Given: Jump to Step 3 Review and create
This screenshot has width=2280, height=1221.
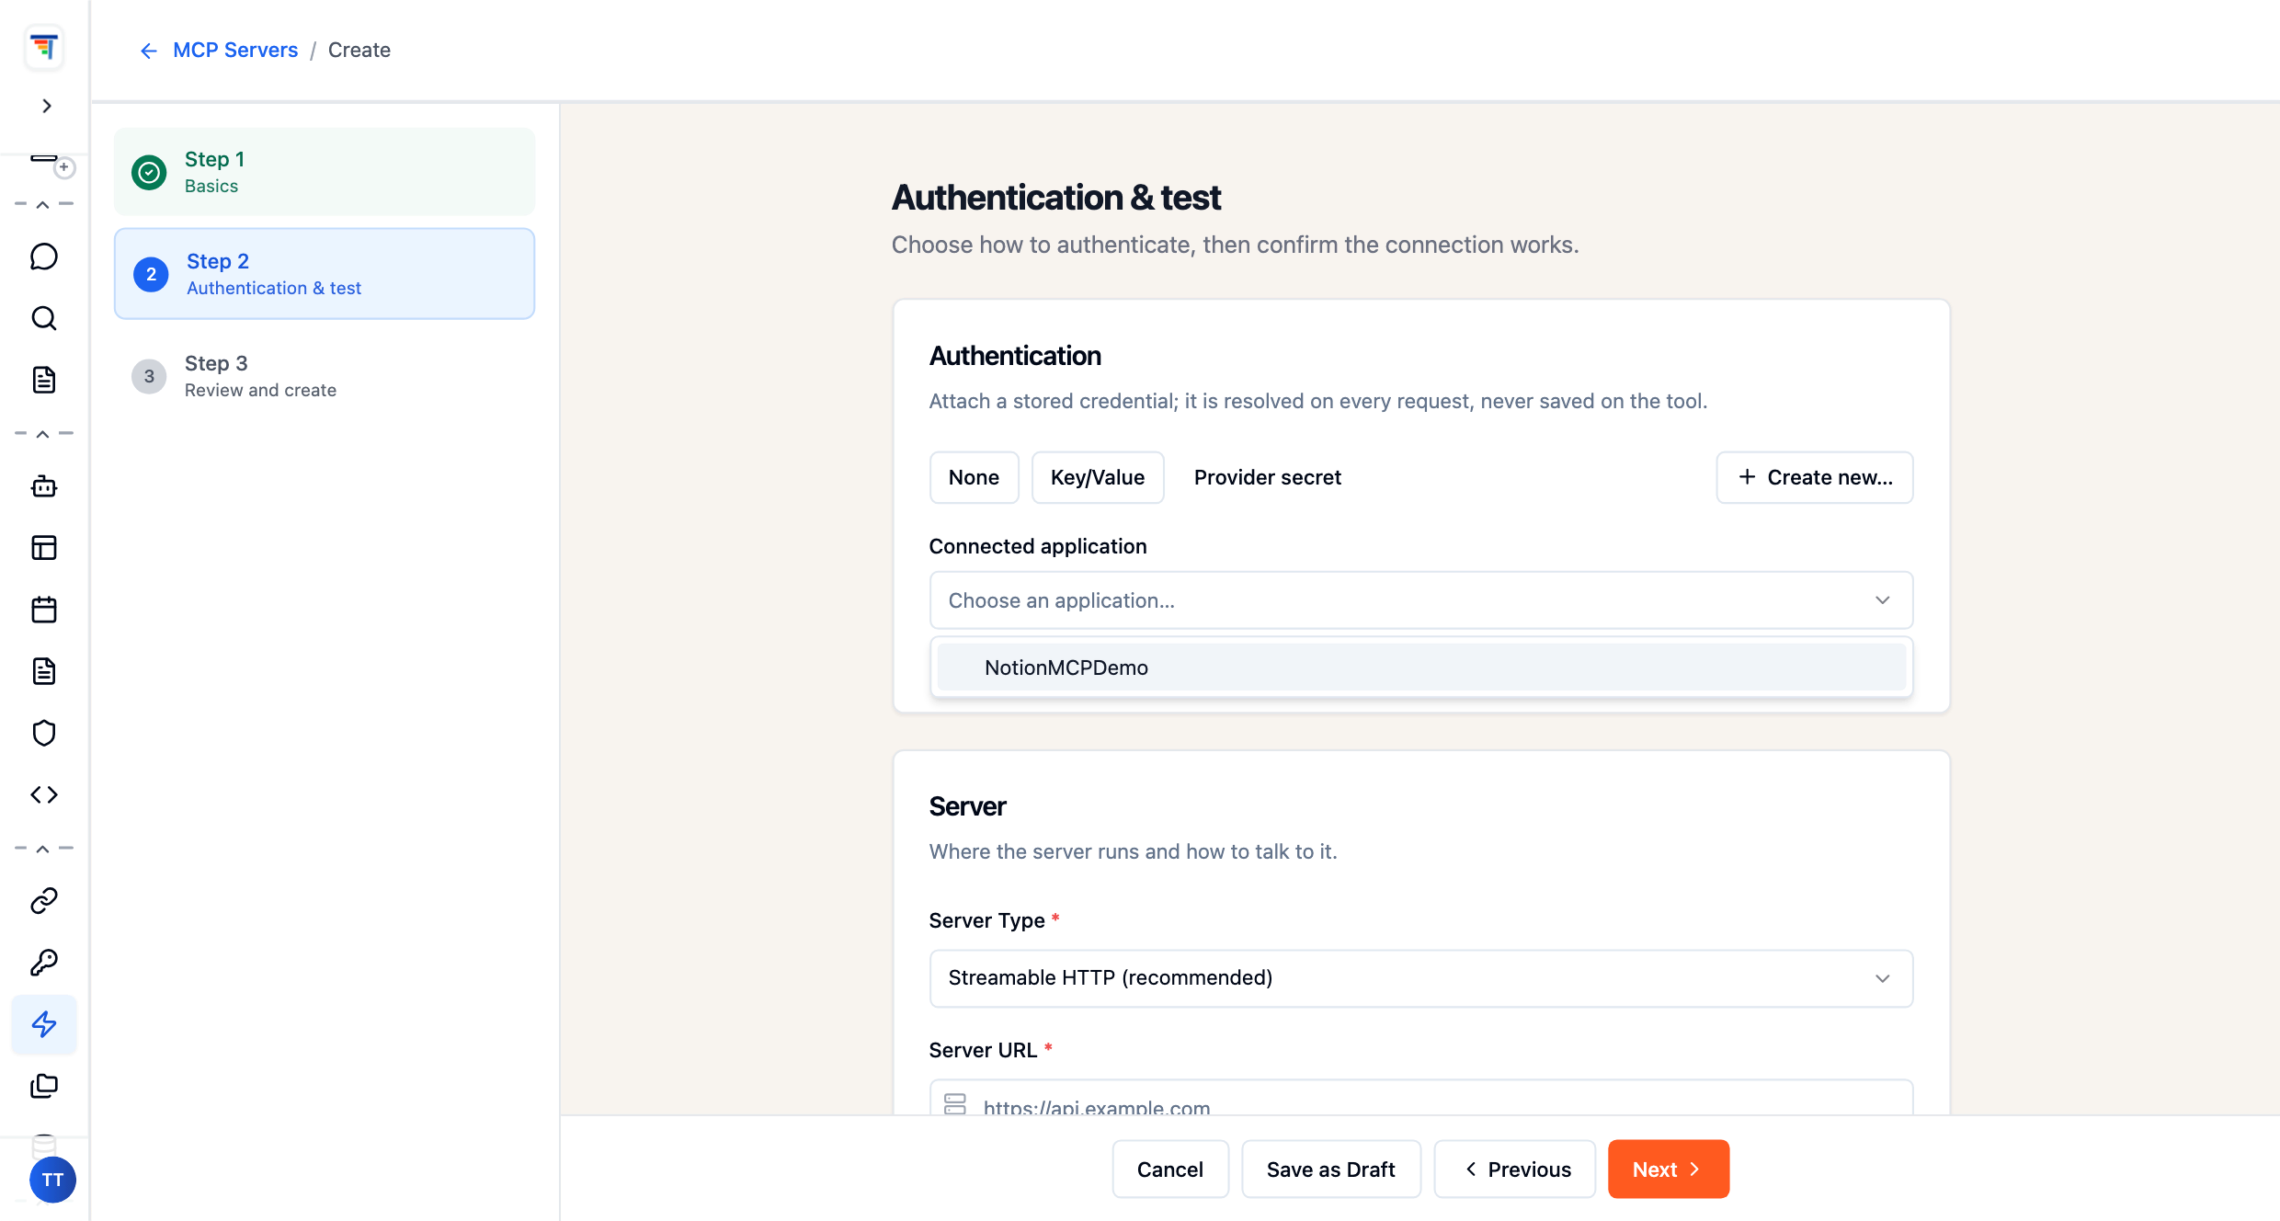Looking at the screenshot, I should pos(325,376).
